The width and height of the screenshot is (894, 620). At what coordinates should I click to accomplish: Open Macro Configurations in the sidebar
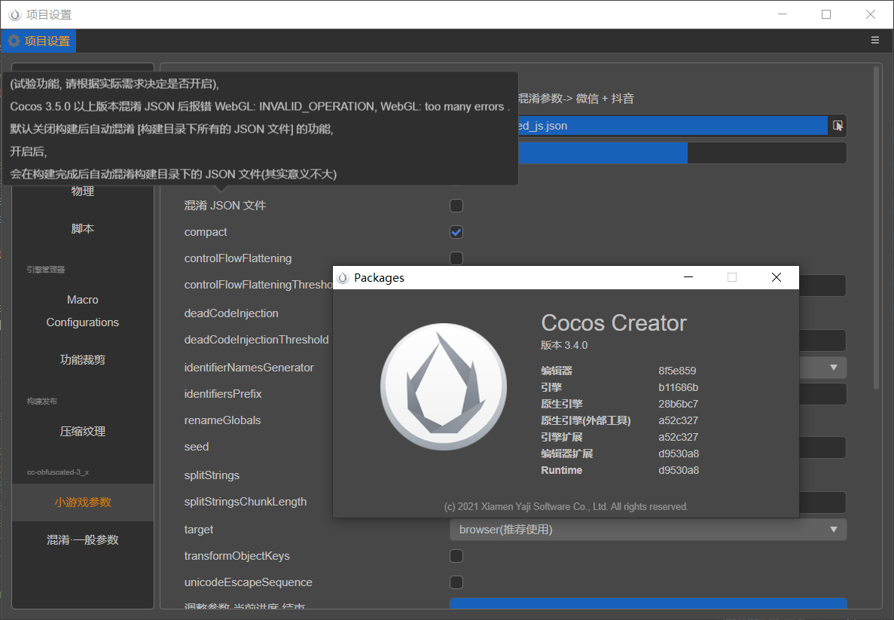[83, 311]
